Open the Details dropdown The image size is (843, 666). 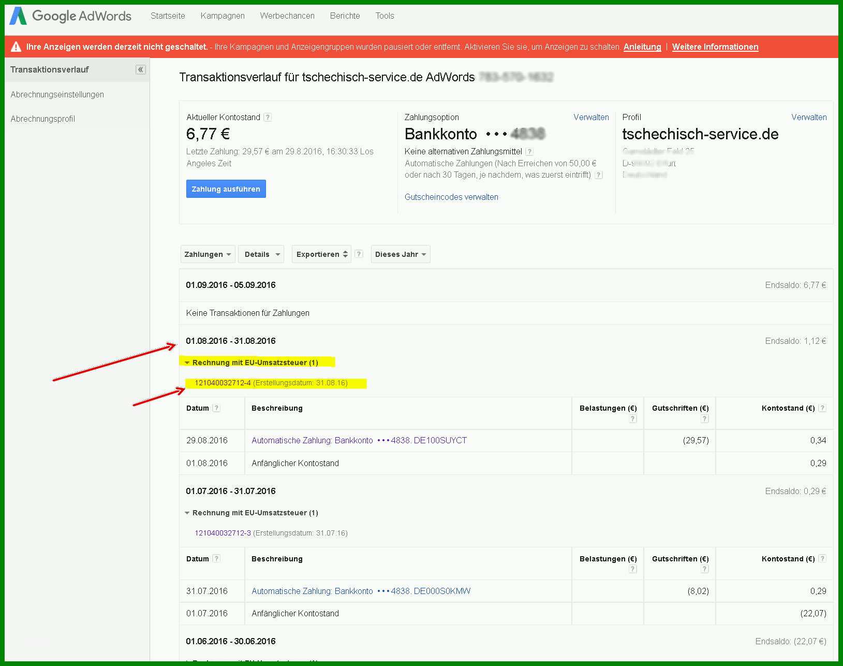click(x=261, y=254)
